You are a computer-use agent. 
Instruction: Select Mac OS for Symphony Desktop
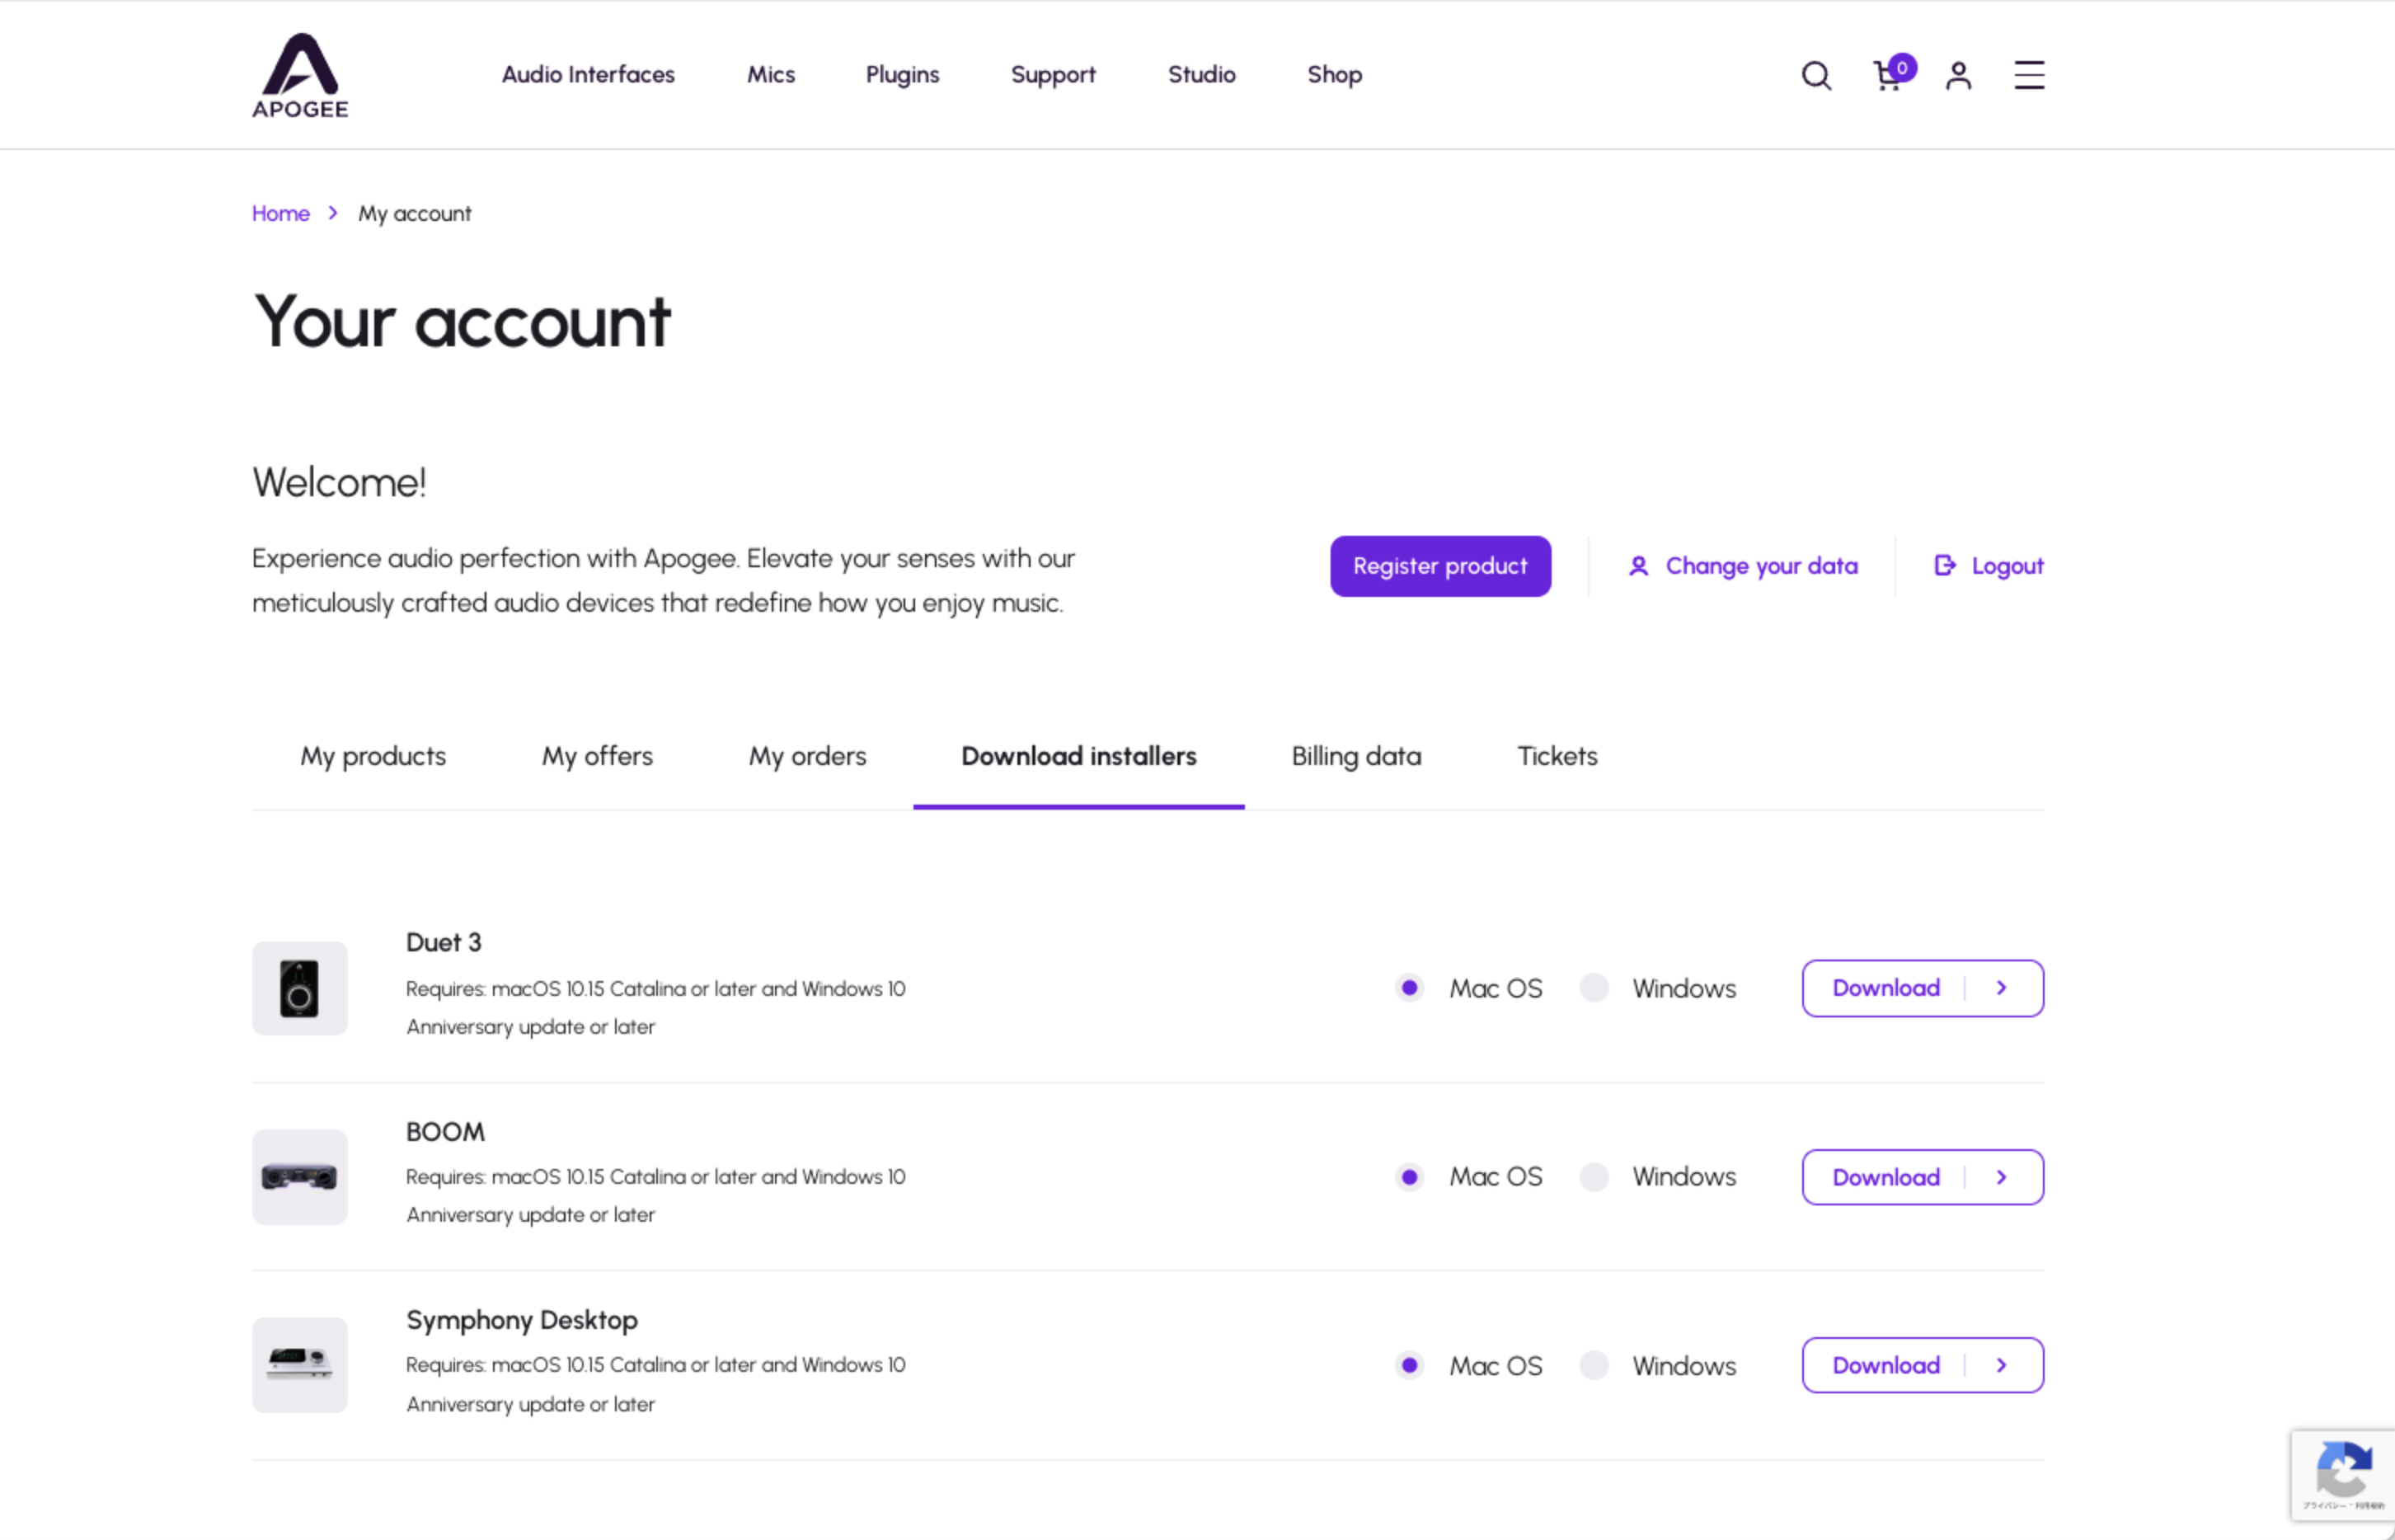point(1409,1365)
